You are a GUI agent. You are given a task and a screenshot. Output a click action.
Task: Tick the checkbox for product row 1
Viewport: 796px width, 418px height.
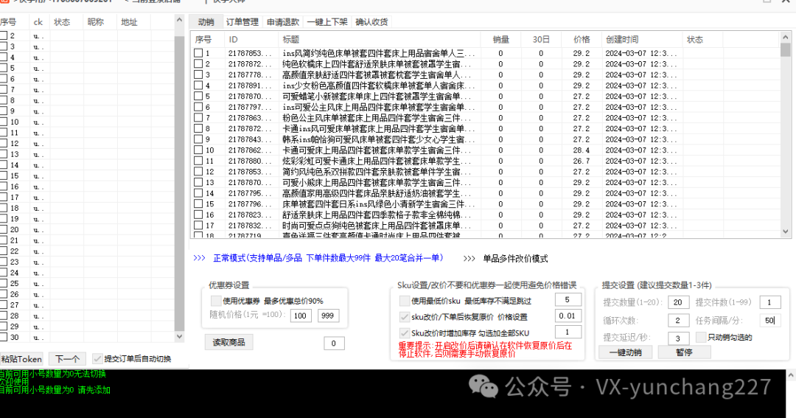(198, 53)
